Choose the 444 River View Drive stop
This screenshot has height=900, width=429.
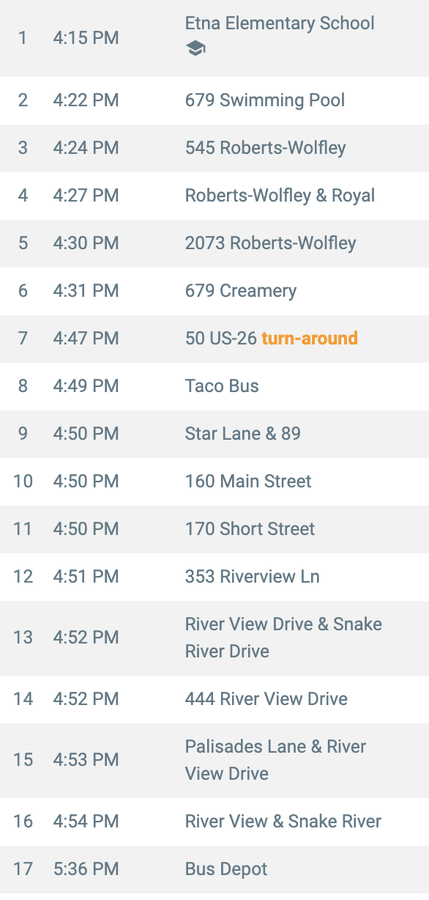pos(214,699)
